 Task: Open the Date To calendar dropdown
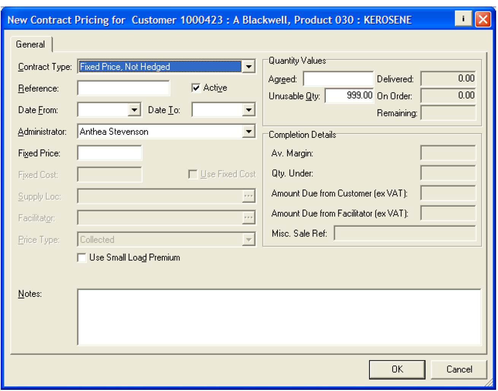[248, 110]
